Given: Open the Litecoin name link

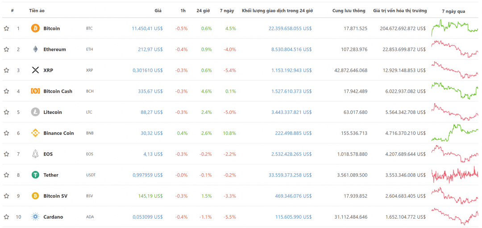Looking at the screenshot, I should click(53, 112).
